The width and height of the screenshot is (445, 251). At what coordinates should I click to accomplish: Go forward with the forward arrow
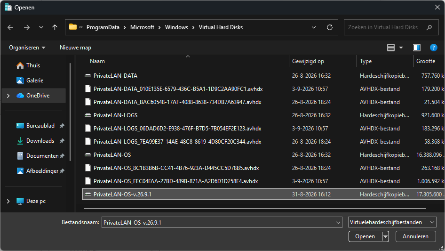coord(27,27)
